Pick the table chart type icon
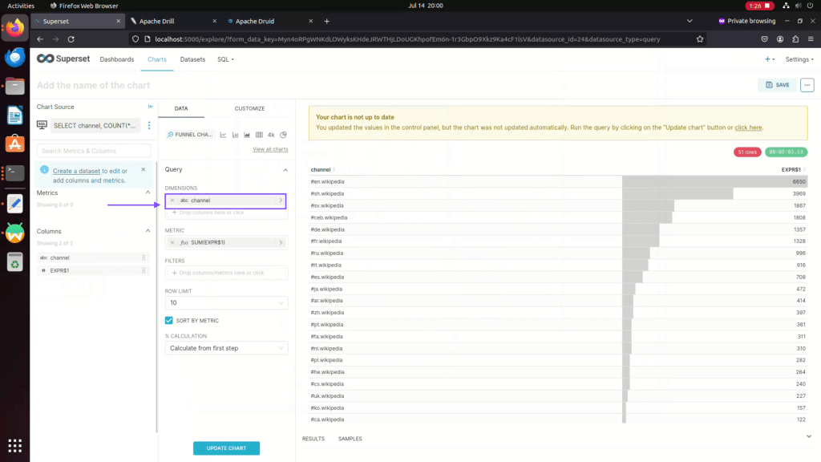Viewport: 821px width, 462px height. [258, 135]
